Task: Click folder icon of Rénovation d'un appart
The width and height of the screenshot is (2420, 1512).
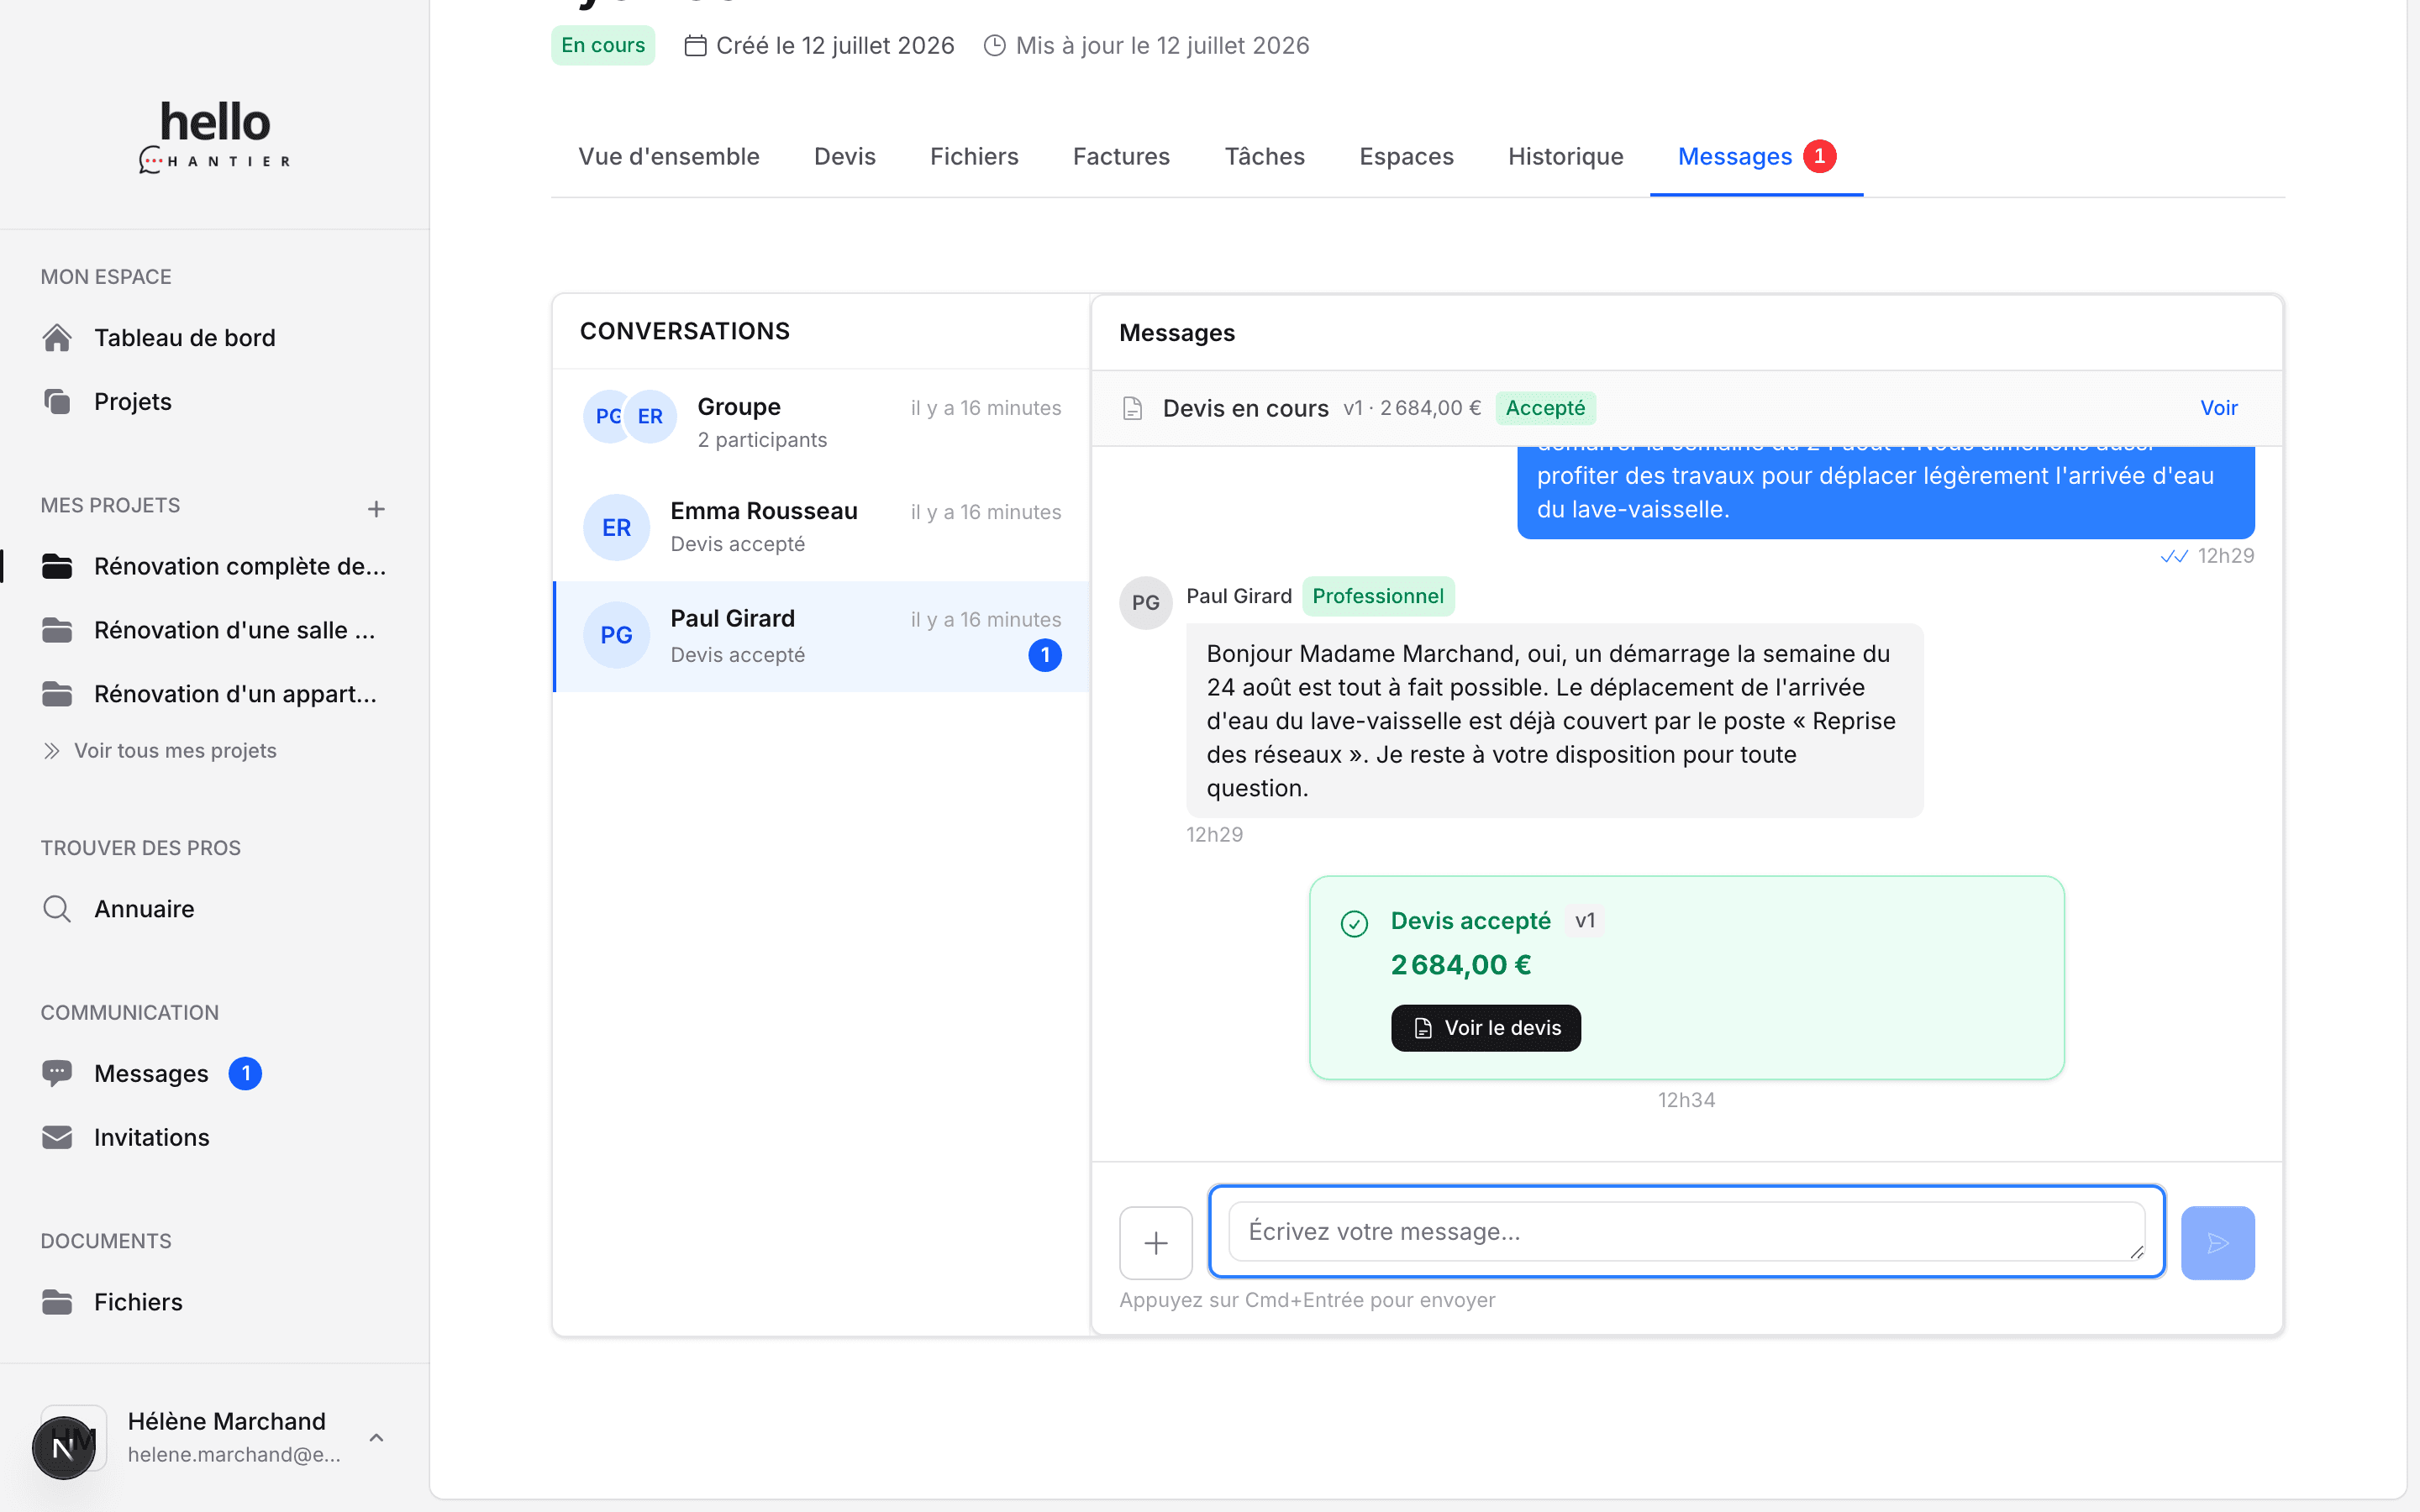Action: [x=57, y=694]
